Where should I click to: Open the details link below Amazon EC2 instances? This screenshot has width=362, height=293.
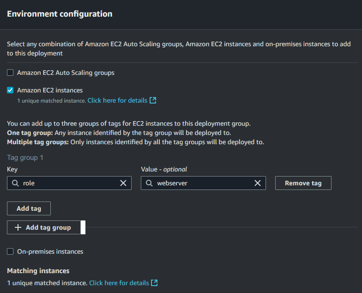(117, 100)
